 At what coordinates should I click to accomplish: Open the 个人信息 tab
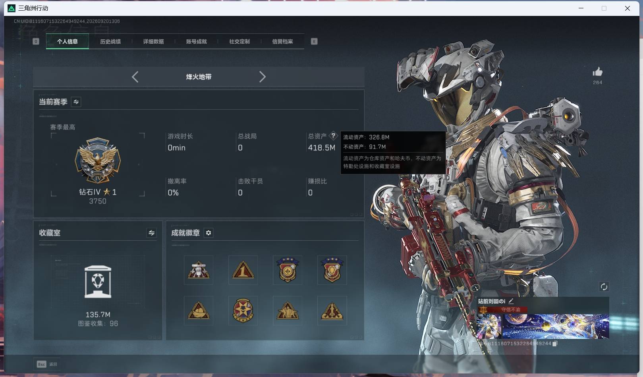68,41
